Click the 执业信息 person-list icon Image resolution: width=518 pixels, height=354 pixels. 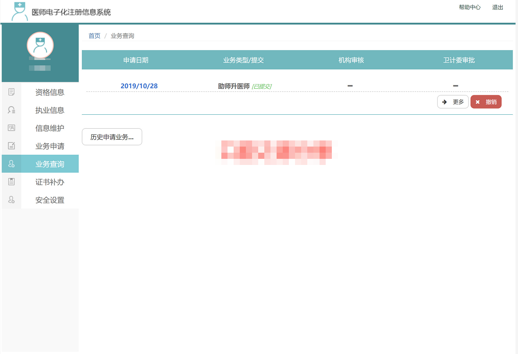(11, 110)
